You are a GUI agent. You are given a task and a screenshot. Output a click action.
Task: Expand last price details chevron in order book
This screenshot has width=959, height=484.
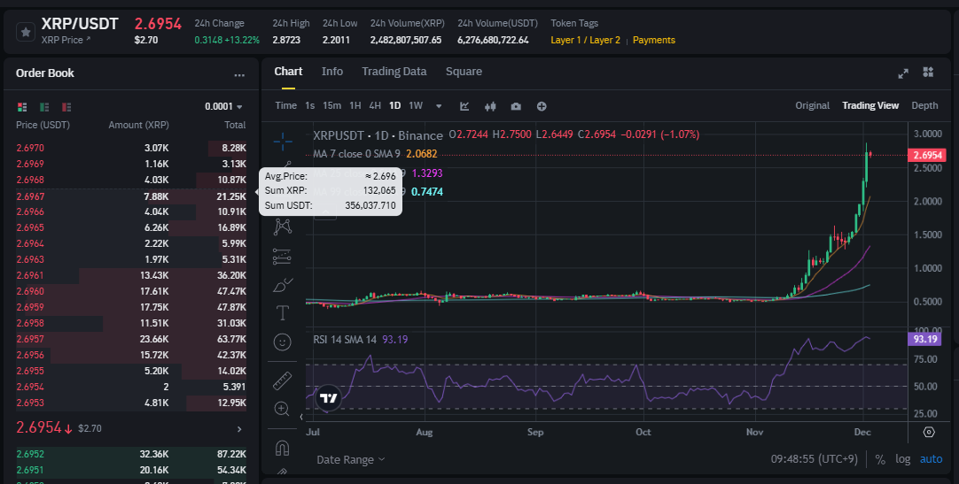point(239,429)
